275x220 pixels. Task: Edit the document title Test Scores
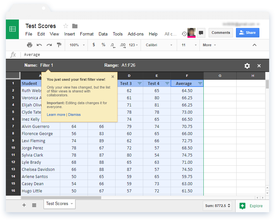41,26
